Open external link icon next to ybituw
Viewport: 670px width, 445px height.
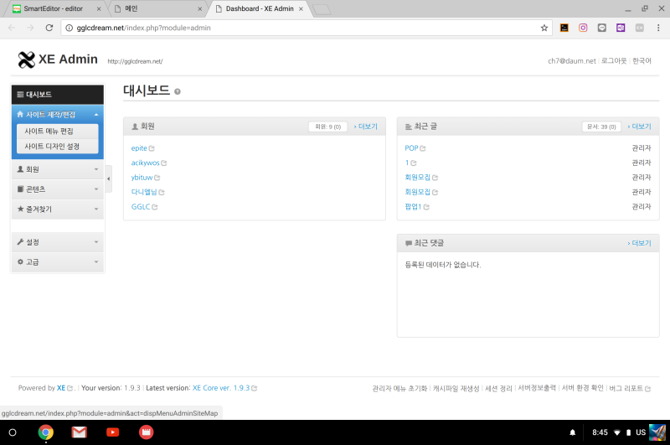click(x=157, y=178)
